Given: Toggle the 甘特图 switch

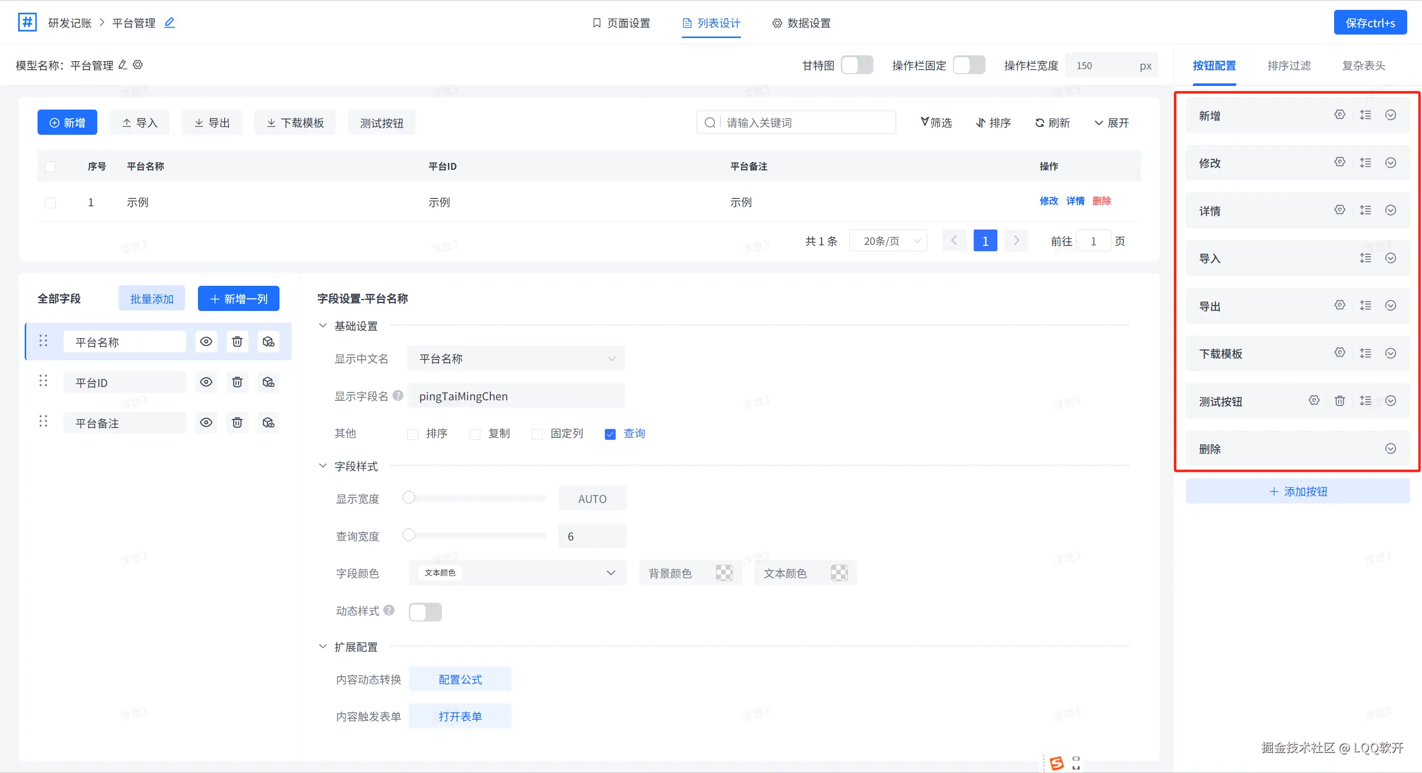Looking at the screenshot, I should coord(856,65).
